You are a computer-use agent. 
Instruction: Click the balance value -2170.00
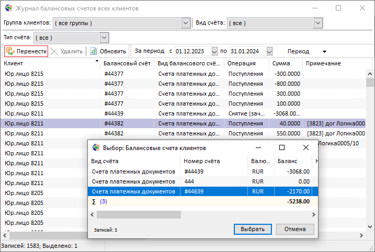298,191
